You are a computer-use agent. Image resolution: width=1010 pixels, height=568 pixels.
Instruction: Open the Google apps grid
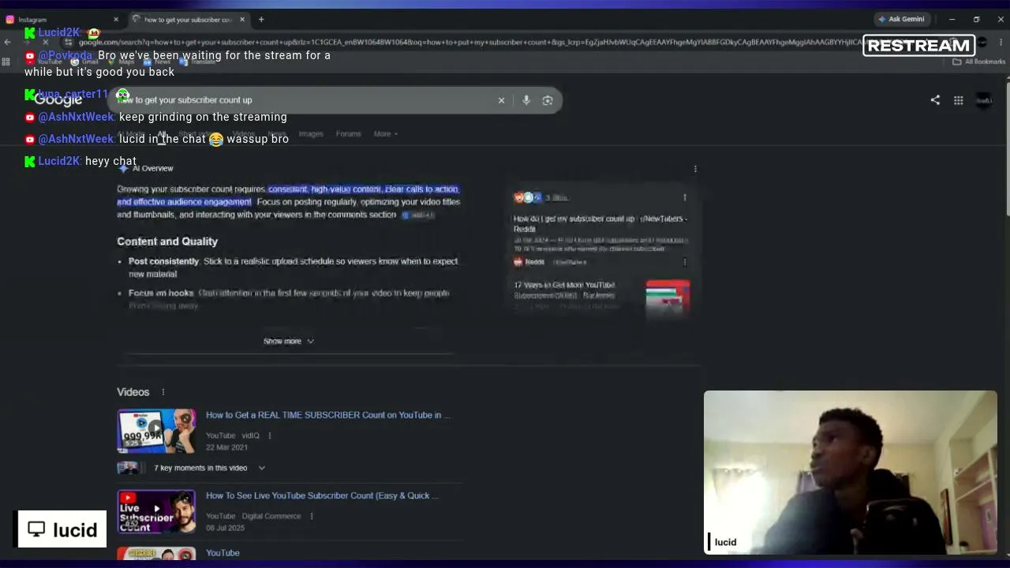(959, 100)
